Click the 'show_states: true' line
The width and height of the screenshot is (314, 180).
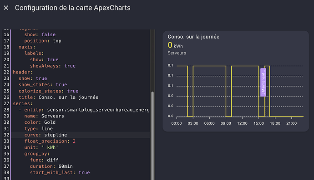pos(43,85)
